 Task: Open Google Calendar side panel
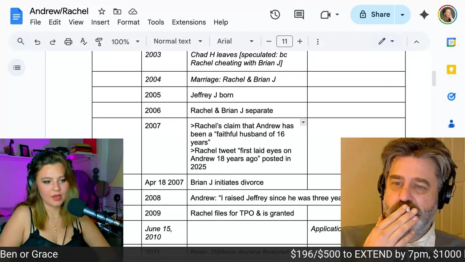pos(451,42)
